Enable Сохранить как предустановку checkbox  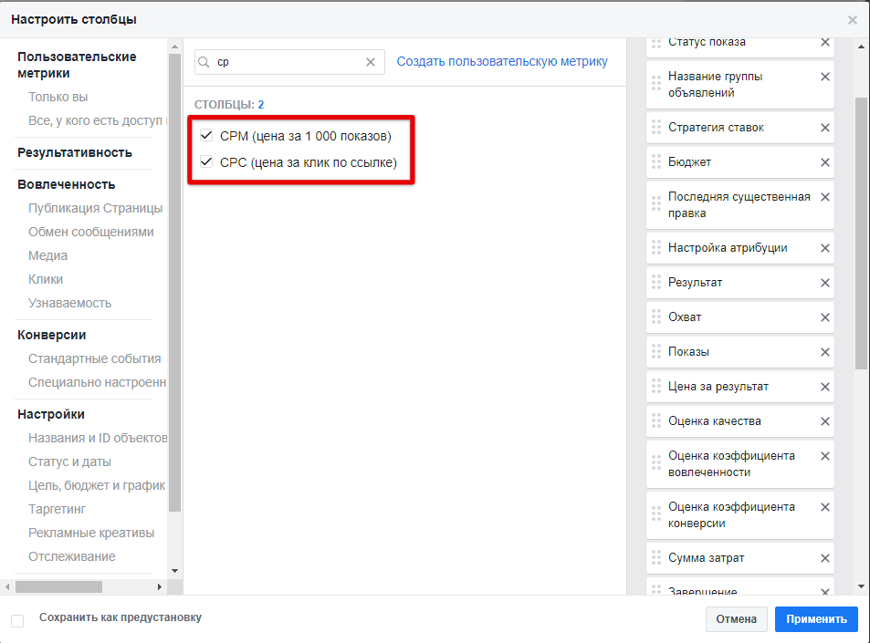click(x=17, y=620)
